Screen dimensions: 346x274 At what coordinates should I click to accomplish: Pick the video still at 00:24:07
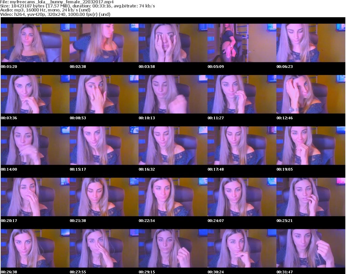click(x=242, y=197)
